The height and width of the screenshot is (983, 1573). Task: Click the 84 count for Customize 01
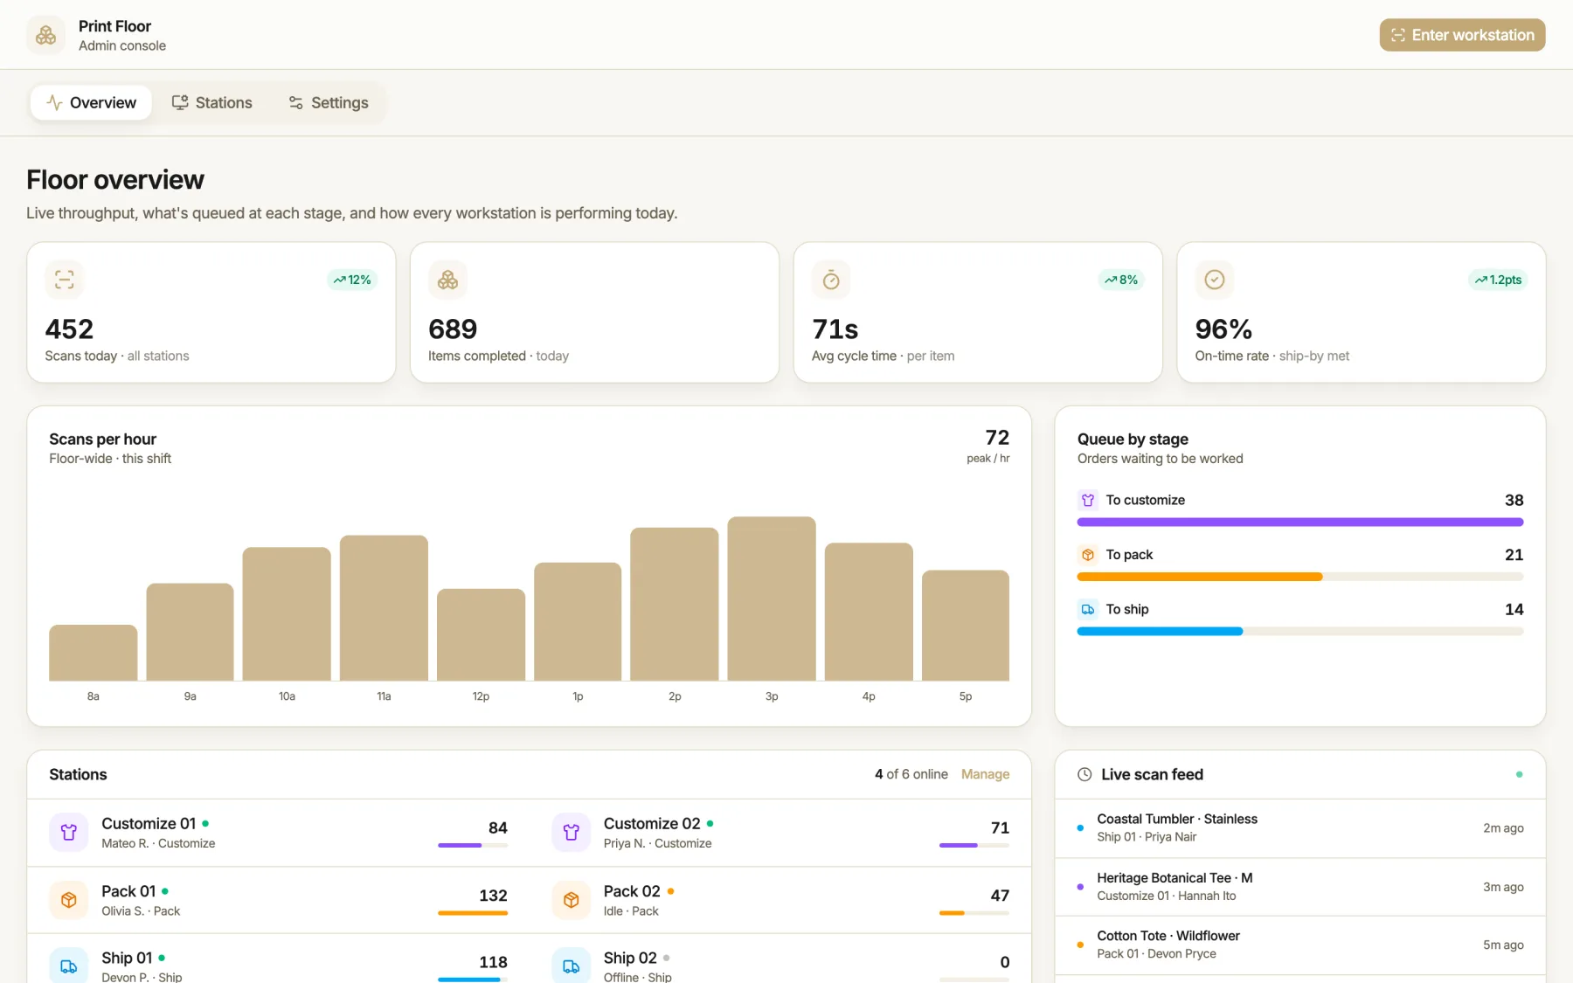(x=497, y=827)
